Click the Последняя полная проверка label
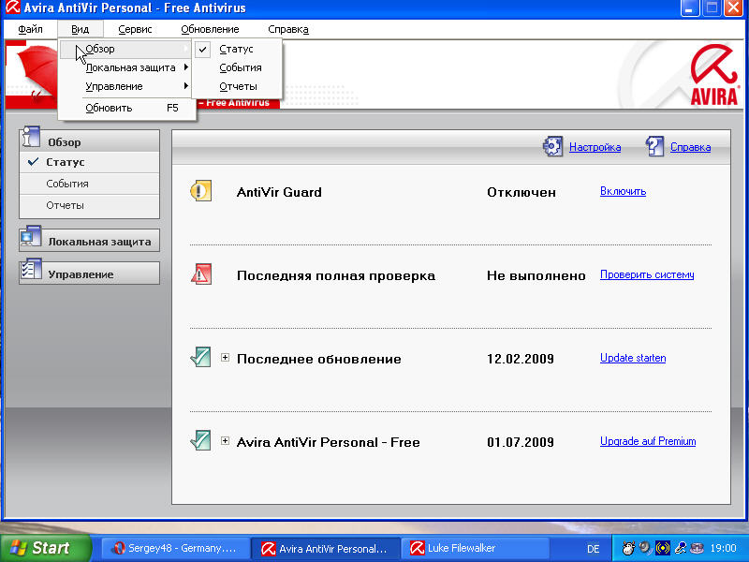 (x=336, y=275)
